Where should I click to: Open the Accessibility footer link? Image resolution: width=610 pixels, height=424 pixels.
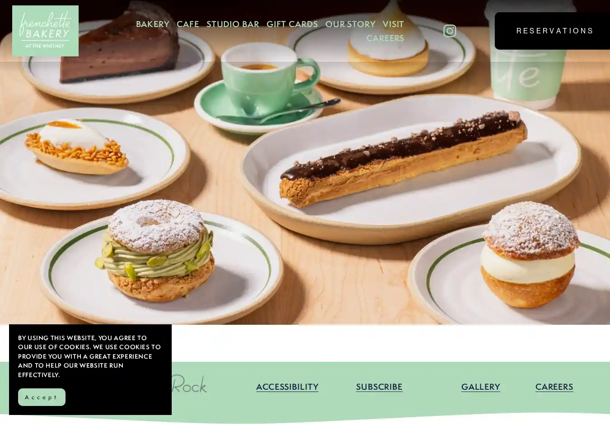click(x=287, y=387)
